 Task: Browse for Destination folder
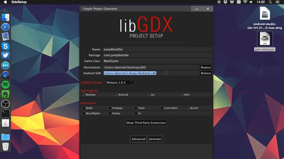(205, 68)
